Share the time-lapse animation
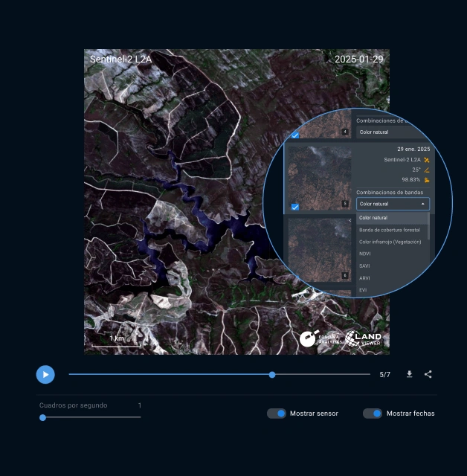Viewport: 467px width, 476px height. click(x=428, y=374)
